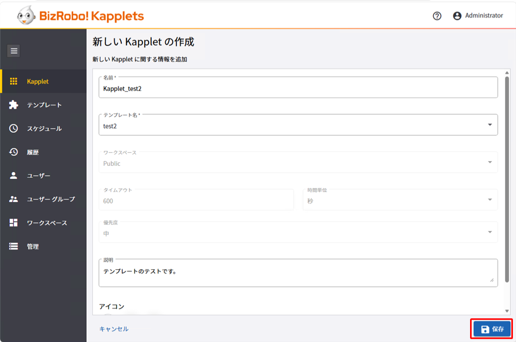Click the 管理 storage icon
516x342 pixels.
coord(13,246)
